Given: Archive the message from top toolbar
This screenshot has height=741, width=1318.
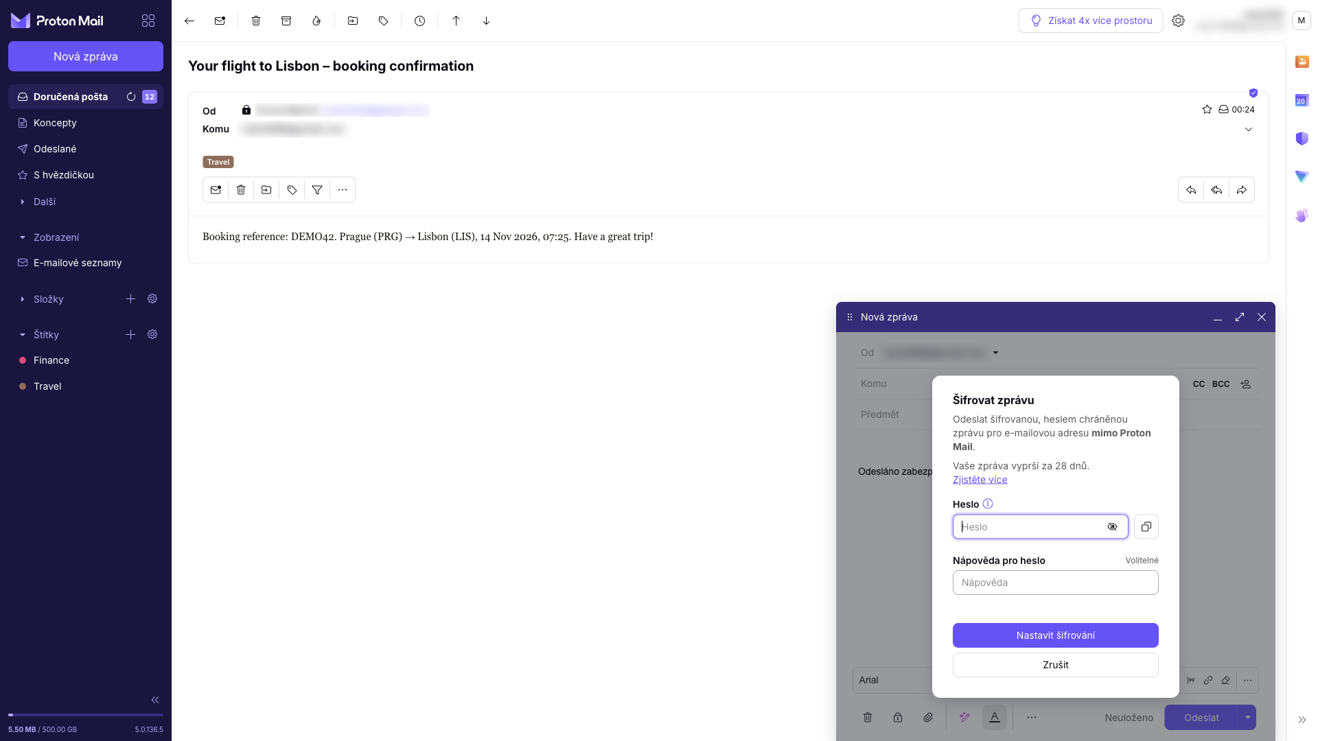Looking at the screenshot, I should tap(286, 21).
